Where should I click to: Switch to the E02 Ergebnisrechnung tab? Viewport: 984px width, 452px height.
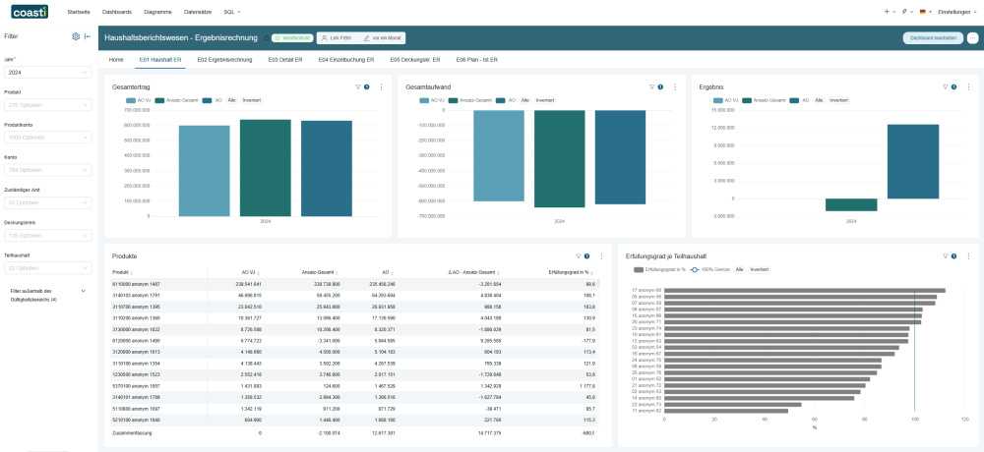[224, 60]
